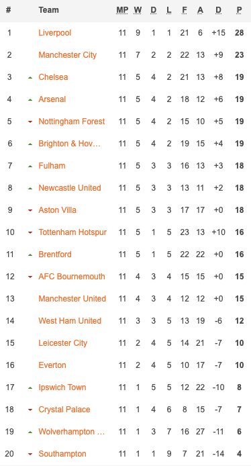Click the green up arrow beside Brentford
251x466 pixels.
(x=30, y=254)
